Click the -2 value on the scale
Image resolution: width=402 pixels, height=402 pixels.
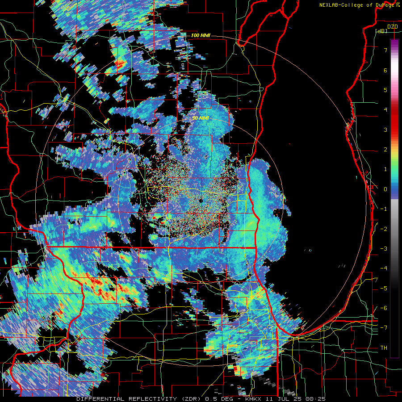(x=384, y=229)
